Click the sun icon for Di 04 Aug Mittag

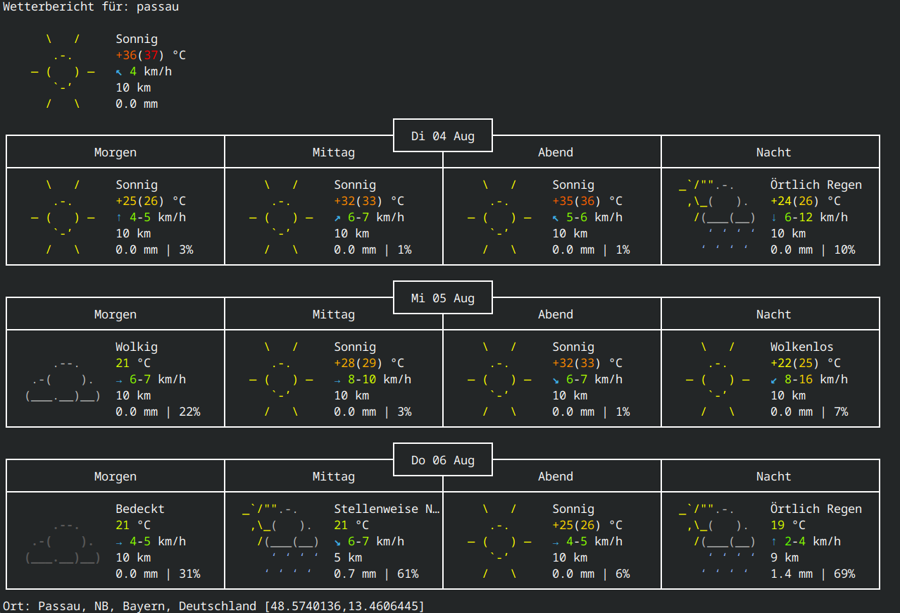click(281, 218)
